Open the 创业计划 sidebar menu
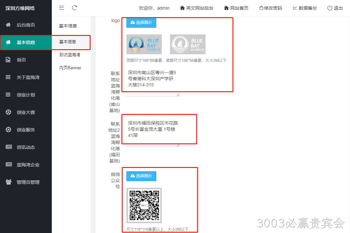Image resolution: width=350 pixels, height=233 pixels. 26,94
